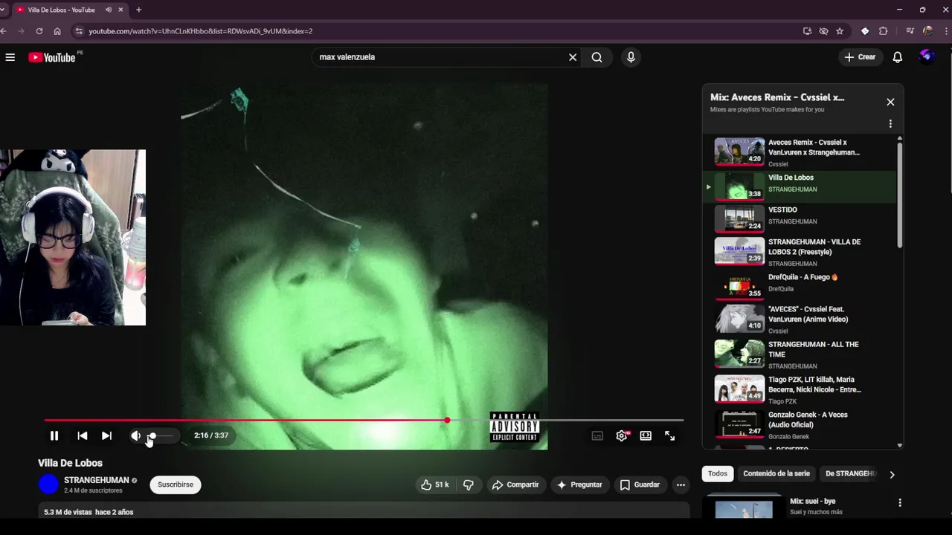
Task: Click the Compartir share button
Action: [515, 484]
